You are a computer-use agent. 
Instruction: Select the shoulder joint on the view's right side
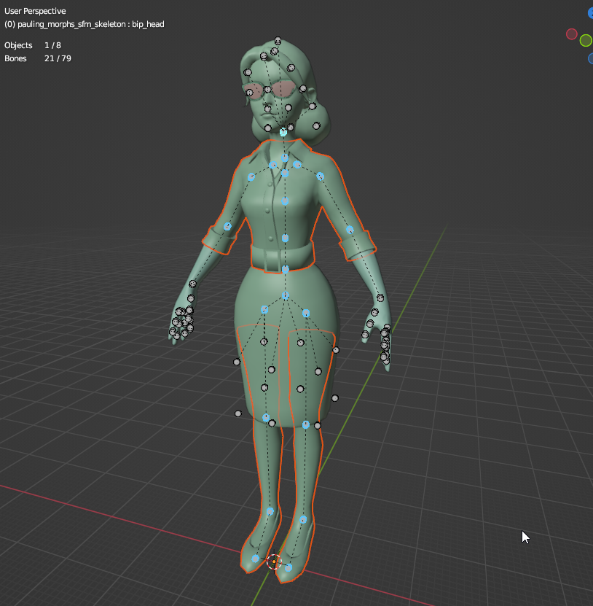pyautogui.click(x=320, y=176)
